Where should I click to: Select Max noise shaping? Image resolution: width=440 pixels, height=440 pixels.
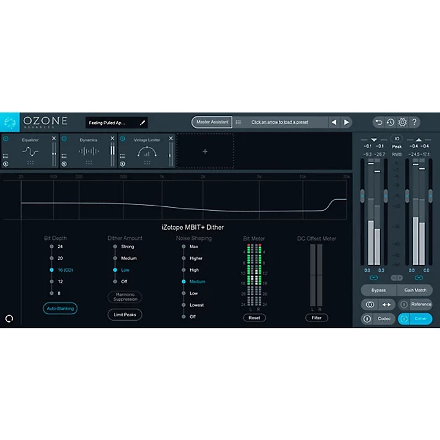coord(184,246)
